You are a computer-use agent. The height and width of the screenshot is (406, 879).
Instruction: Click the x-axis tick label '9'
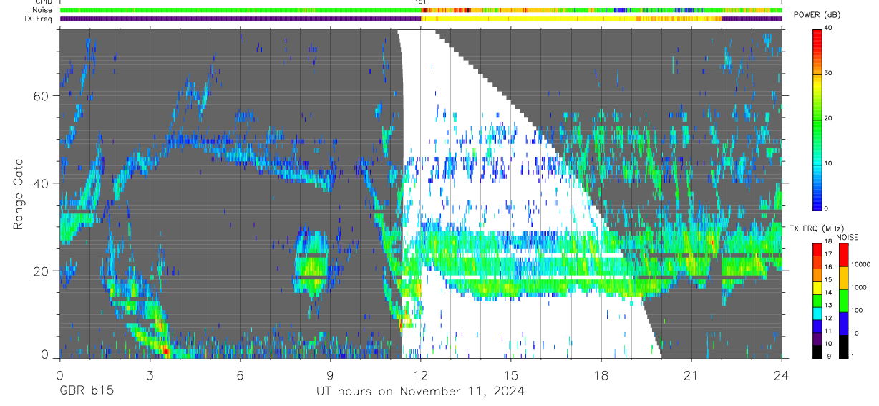pyautogui.click(x=330, y=374)
